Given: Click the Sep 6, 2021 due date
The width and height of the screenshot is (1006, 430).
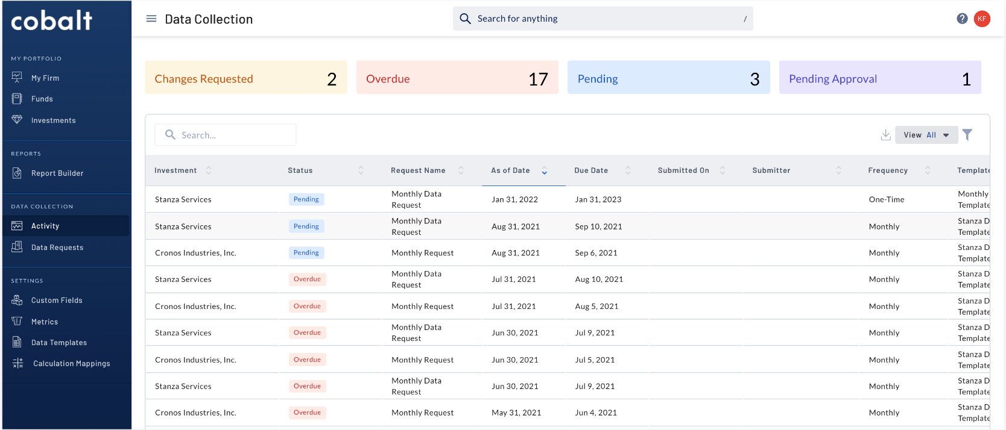Looking at the screenshot, I should [596, 253].
